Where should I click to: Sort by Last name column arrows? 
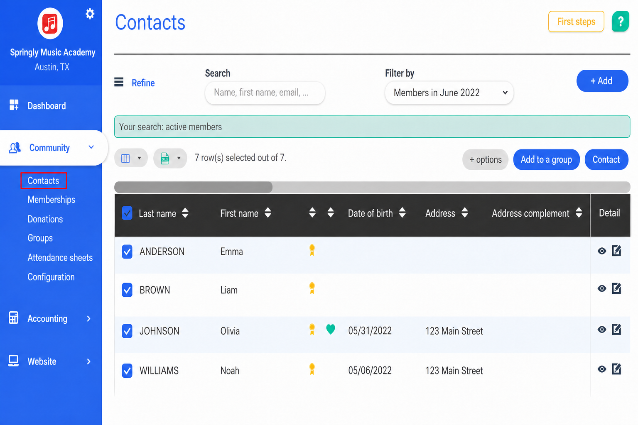tap(185, 213)
